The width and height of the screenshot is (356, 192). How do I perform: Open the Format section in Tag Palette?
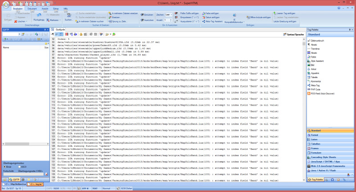point(330,135)
